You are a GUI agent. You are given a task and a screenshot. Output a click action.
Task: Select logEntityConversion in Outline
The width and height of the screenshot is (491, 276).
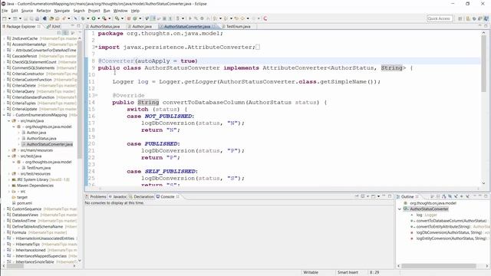451,238
